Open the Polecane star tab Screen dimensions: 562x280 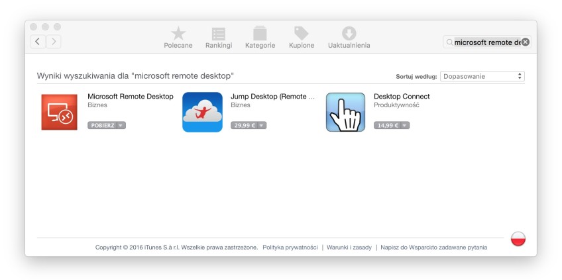[178, 37]
